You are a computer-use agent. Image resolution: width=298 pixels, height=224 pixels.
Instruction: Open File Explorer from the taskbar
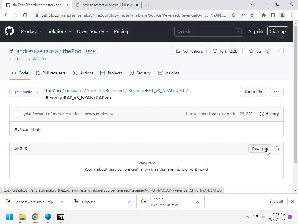tap(22, 217)
